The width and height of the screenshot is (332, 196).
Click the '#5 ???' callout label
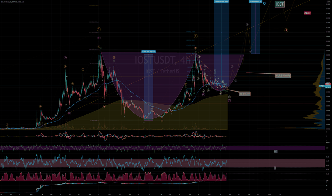(x=245, y=94)
